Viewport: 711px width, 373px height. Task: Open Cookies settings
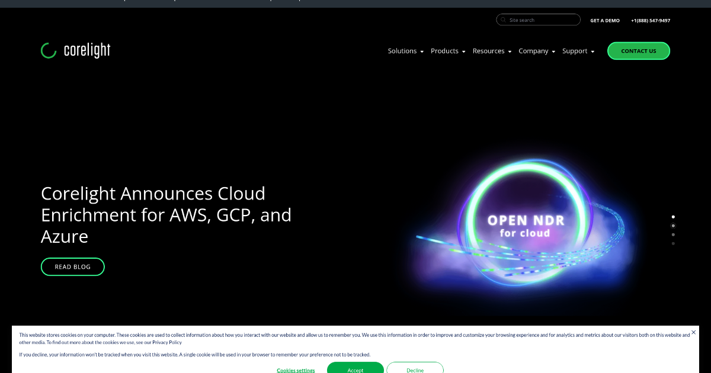coord(296,370)
